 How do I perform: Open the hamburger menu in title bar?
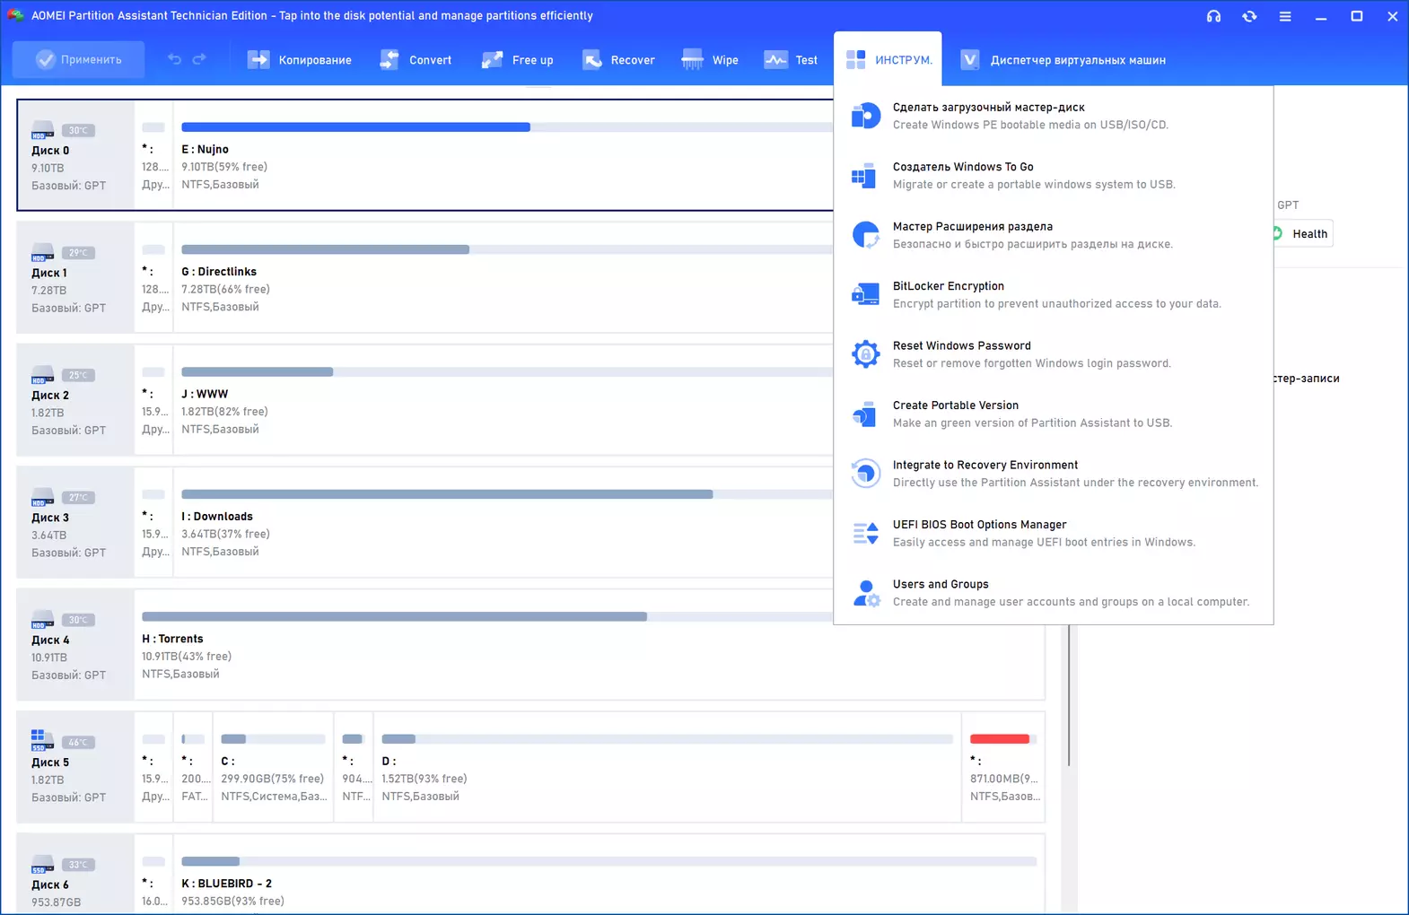pyautogui.click(x=1285, y=16)
